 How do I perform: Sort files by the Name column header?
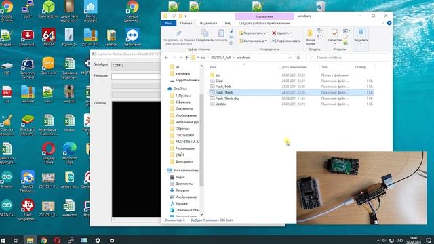pos(213,67)
